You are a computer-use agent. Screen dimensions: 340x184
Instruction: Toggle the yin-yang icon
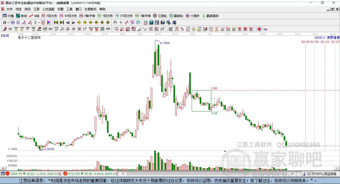coord(260,29)
